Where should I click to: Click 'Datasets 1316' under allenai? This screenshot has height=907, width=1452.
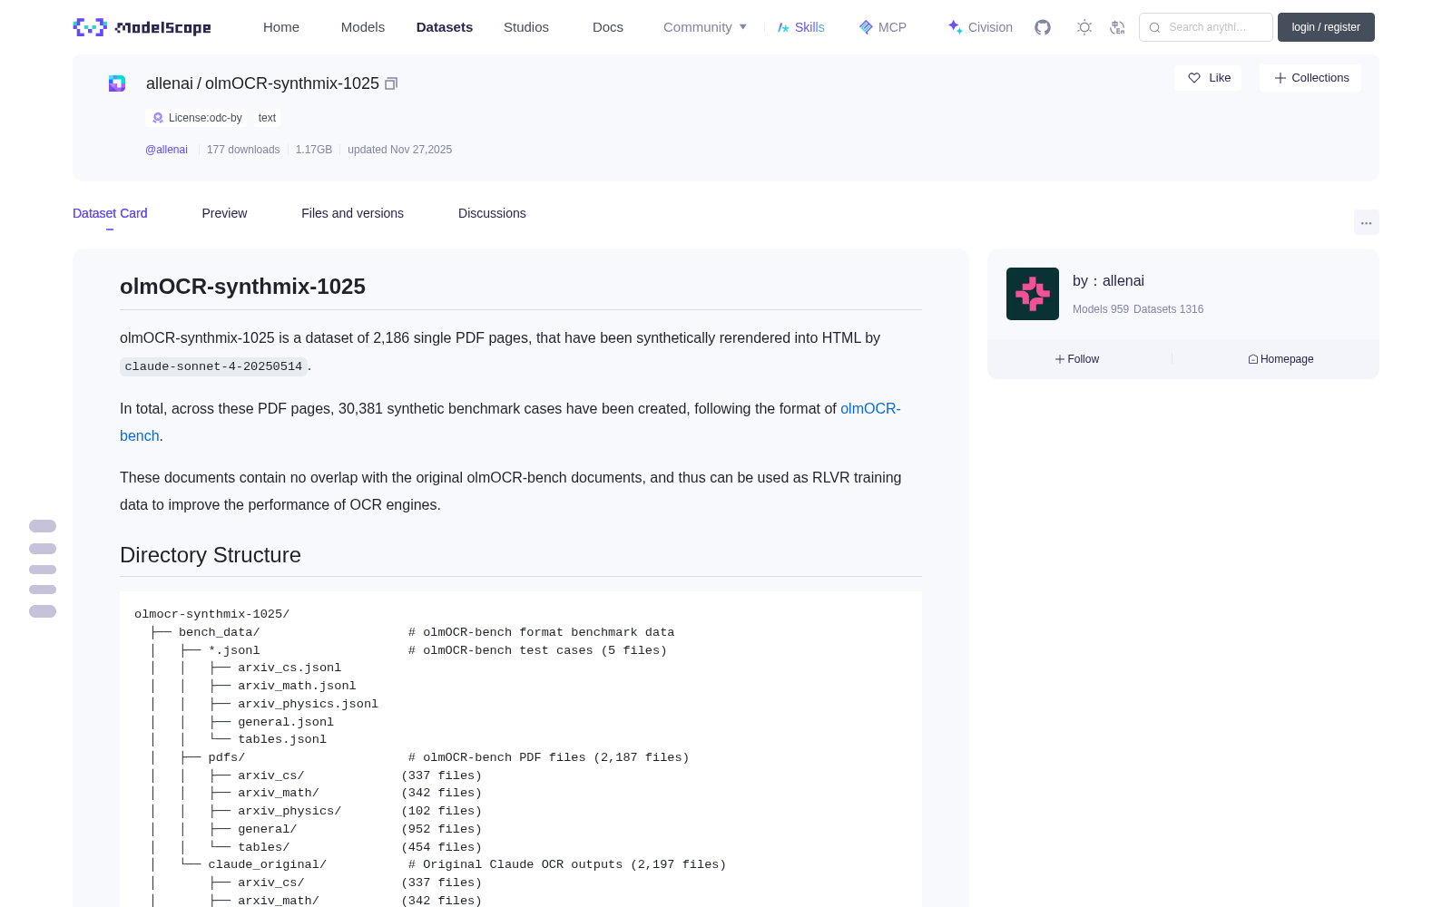1168,309
